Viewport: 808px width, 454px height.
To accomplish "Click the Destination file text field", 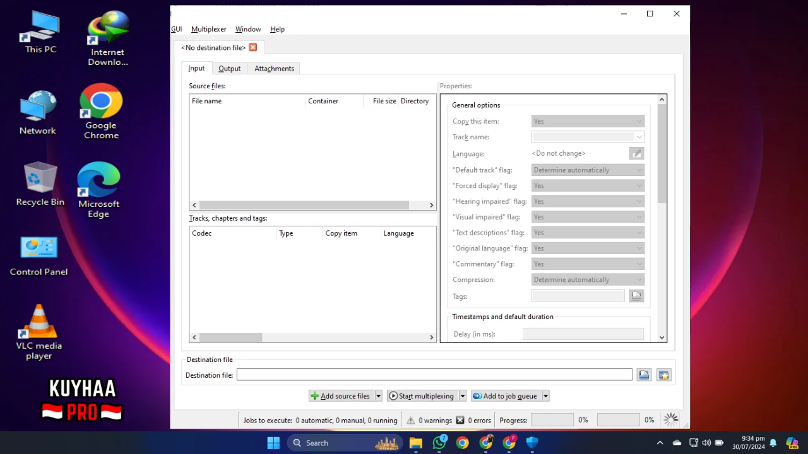I will coord(434,375).
